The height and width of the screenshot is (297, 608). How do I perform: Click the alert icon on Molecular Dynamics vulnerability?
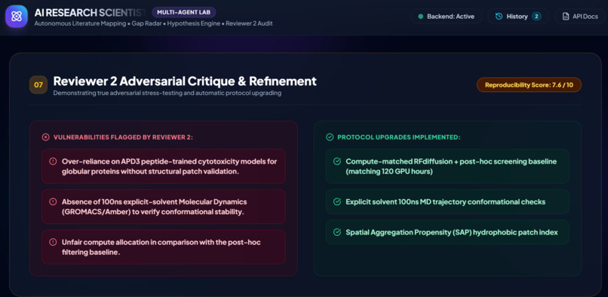(53, 201)
